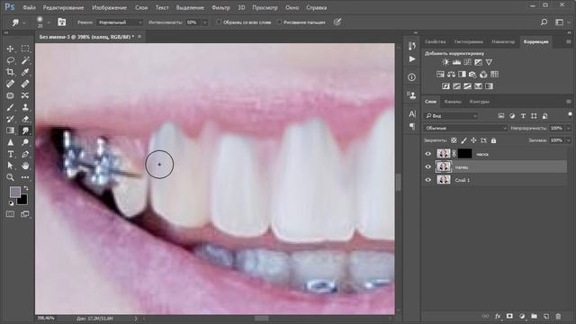This screenshot has height=324, width=576.
Task: Select the Pen tool
Action: click(x=25, y=154)
